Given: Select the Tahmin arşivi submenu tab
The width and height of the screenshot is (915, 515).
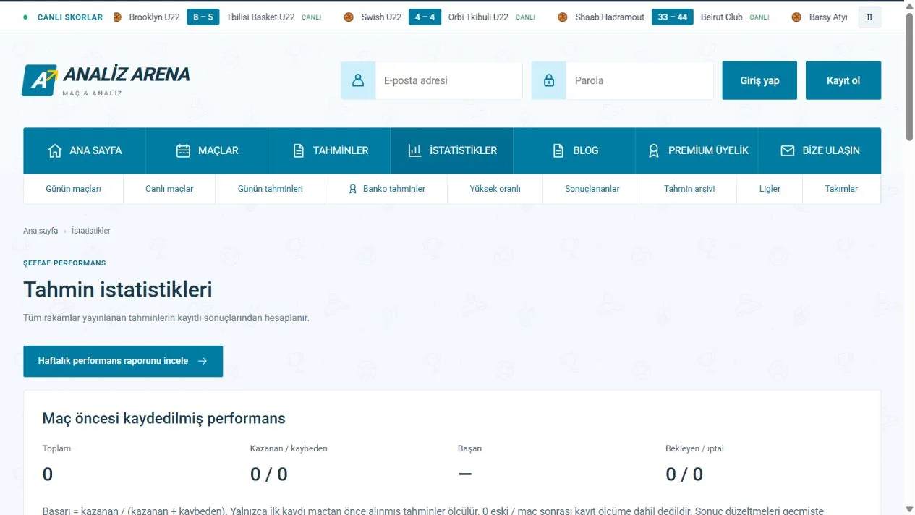Looking at the screenshot, I should pyautogui.click(x=689, y=189).
